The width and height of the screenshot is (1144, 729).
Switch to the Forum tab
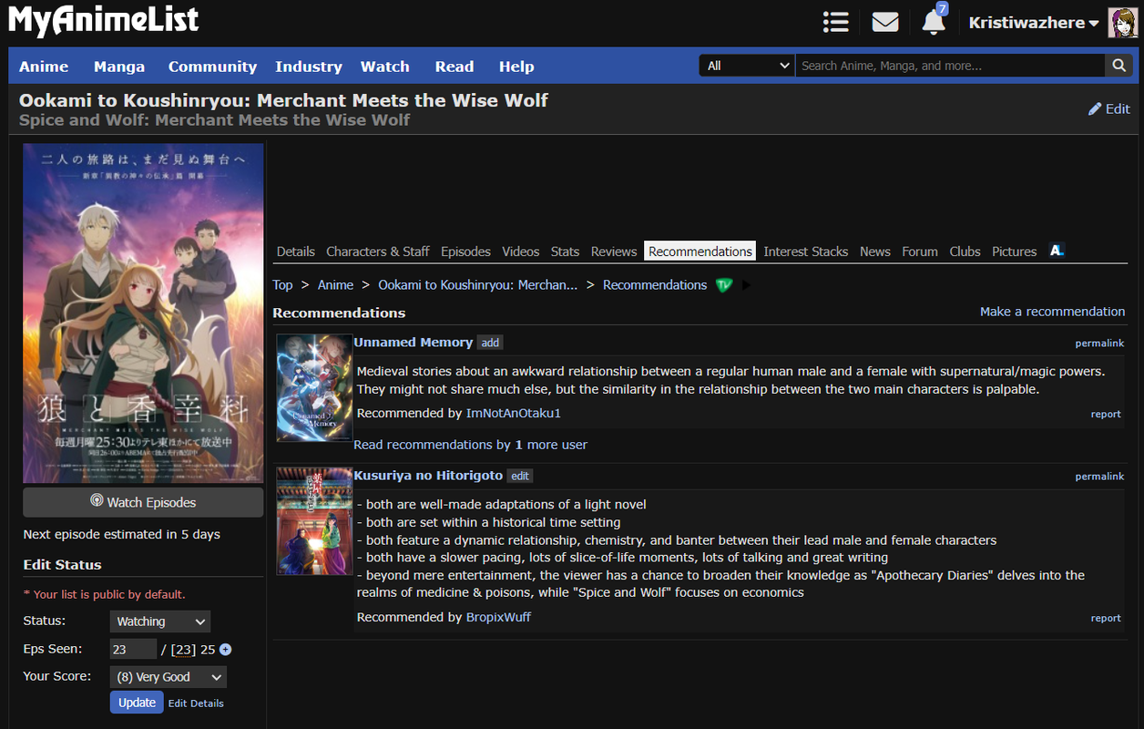tap(920, 252)
